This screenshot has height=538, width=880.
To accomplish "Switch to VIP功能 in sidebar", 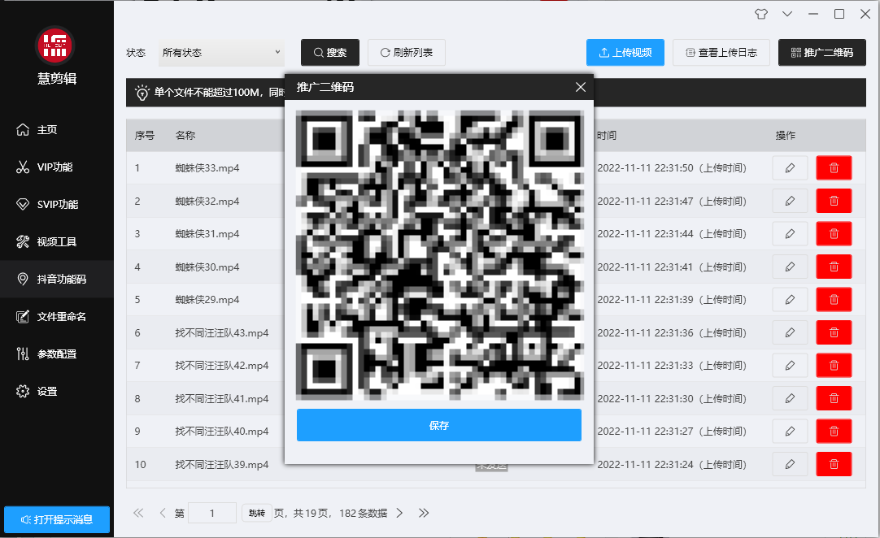I will coord(54,167).
